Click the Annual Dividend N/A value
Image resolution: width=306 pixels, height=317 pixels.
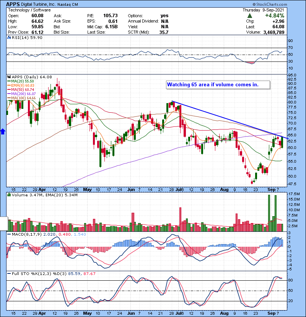point(164,21)
